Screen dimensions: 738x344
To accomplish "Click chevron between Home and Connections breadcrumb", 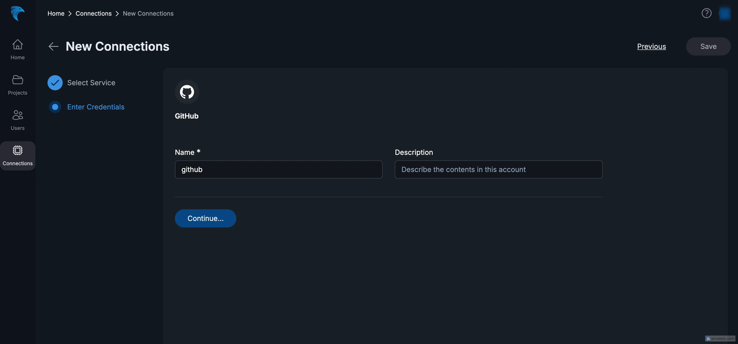I will (x=70, y=13).
